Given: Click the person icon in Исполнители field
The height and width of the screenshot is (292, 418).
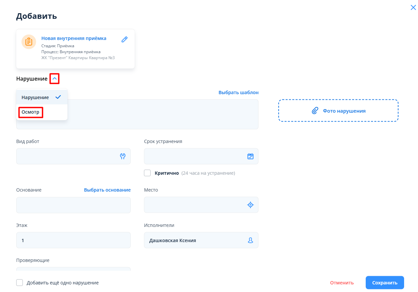Looking at the screenshot, I should tap(251, 240).
